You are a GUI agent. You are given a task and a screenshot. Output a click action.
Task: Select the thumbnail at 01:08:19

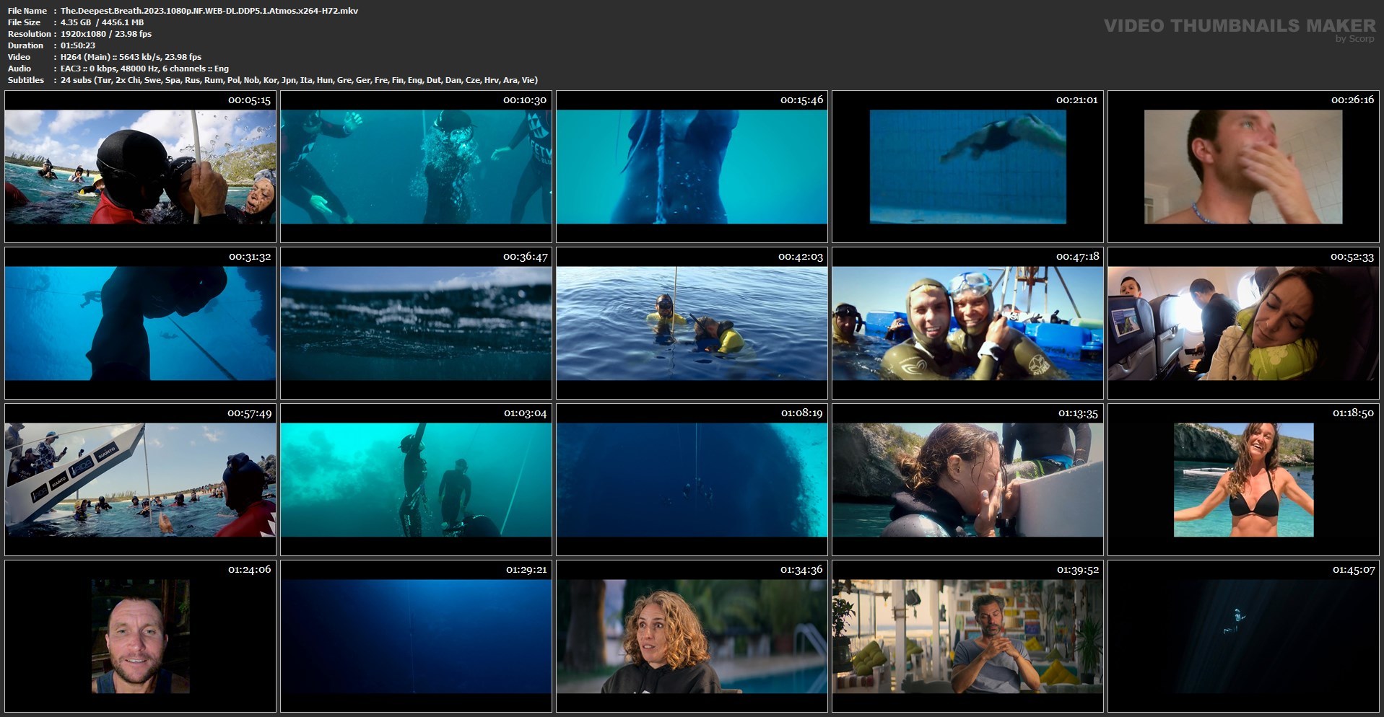[x=692, y=480]
